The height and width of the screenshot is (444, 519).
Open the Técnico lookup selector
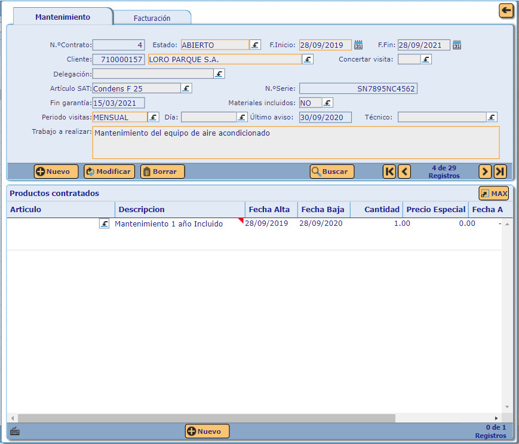(492, 117)
